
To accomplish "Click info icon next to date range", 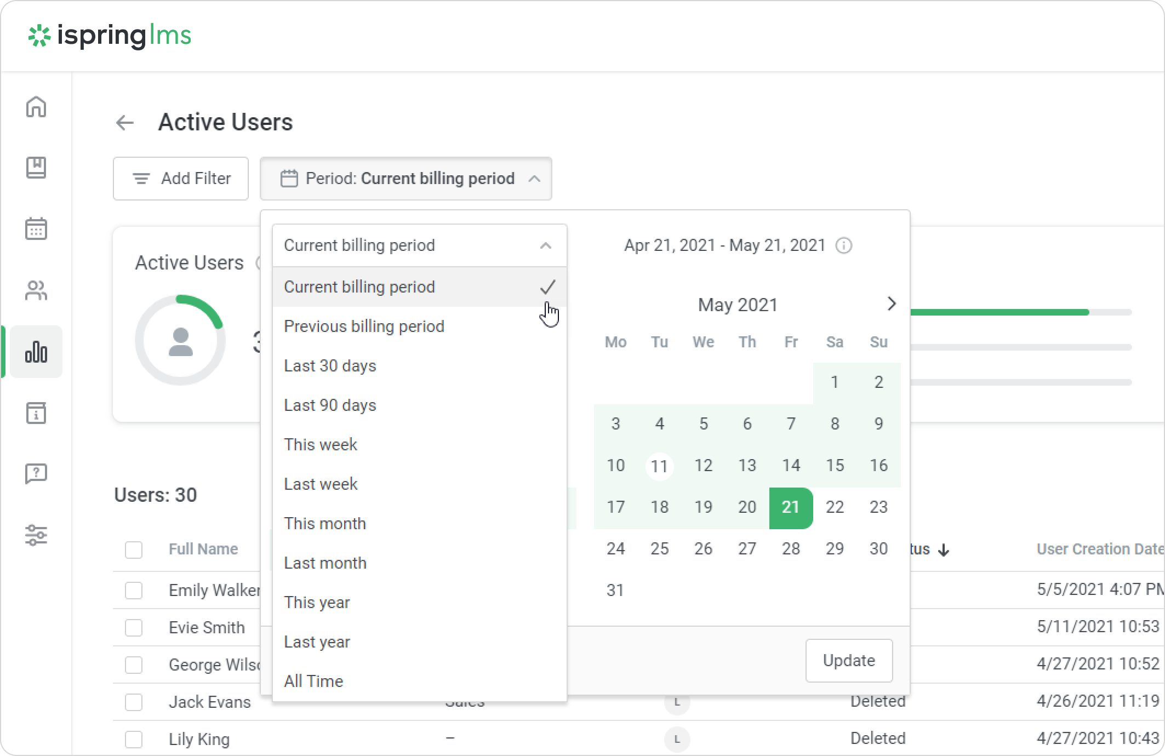I will (844, 245).
